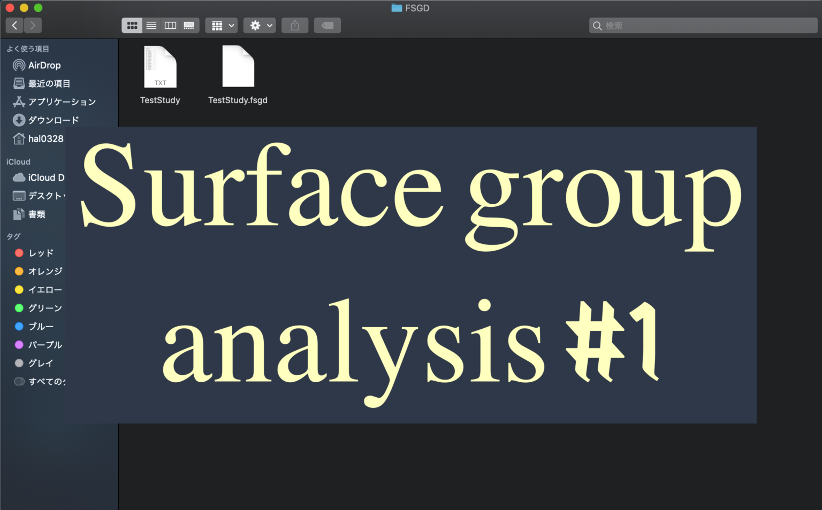Switch to gallery view in toolbar

(189, 25)
